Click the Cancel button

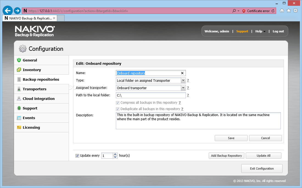pyautogui.click(x=265, y=138)
